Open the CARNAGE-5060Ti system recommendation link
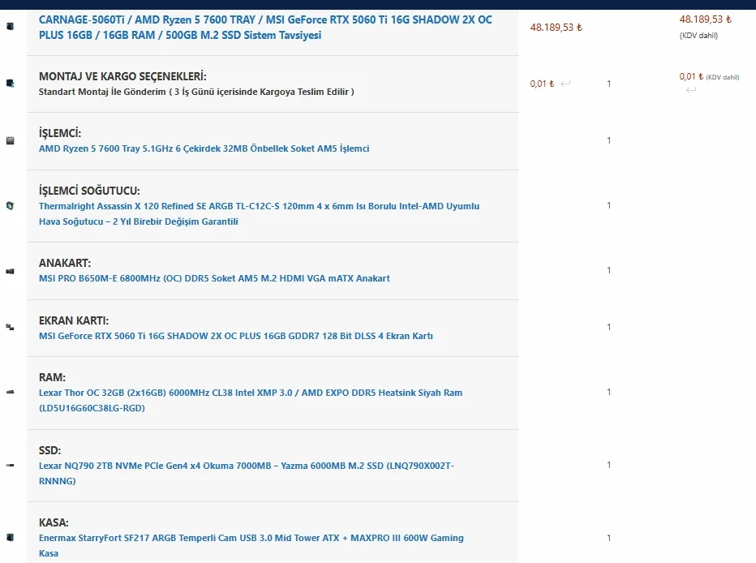Viewport: 756px width, 563px height. pyautogui.click(x=266, y=28)
